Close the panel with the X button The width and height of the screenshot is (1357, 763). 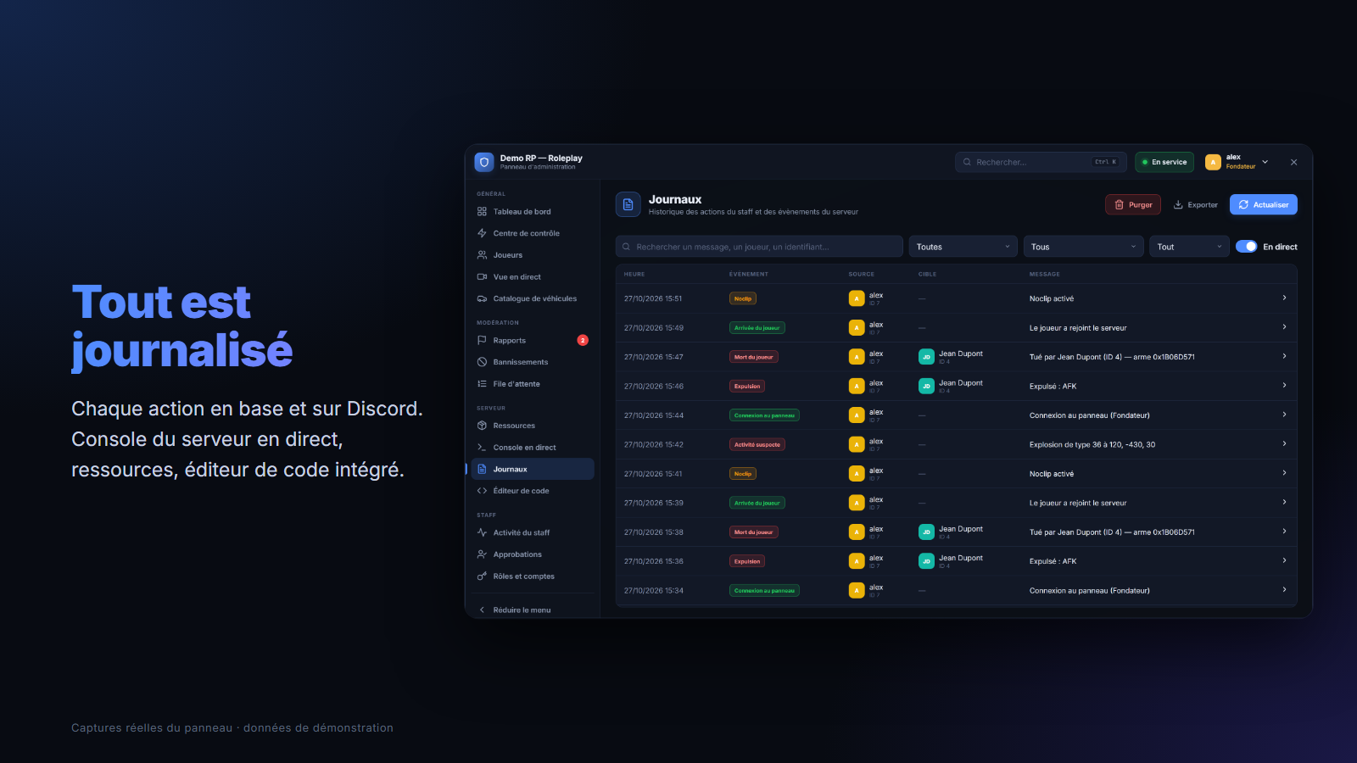click(x=1293, y=162)
